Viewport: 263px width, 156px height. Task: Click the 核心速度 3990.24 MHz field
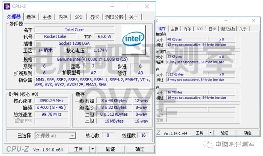(51, 101)
